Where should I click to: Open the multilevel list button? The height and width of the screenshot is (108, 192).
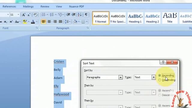tap(61, 15)
